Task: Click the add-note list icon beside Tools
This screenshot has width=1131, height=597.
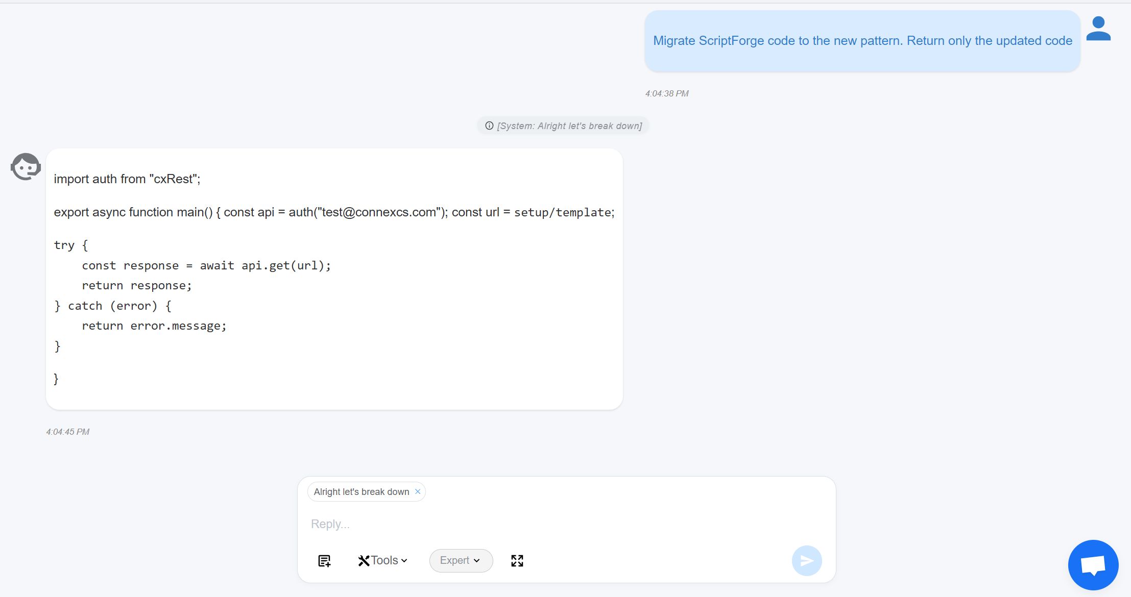Action: click(x=324, y=561)
